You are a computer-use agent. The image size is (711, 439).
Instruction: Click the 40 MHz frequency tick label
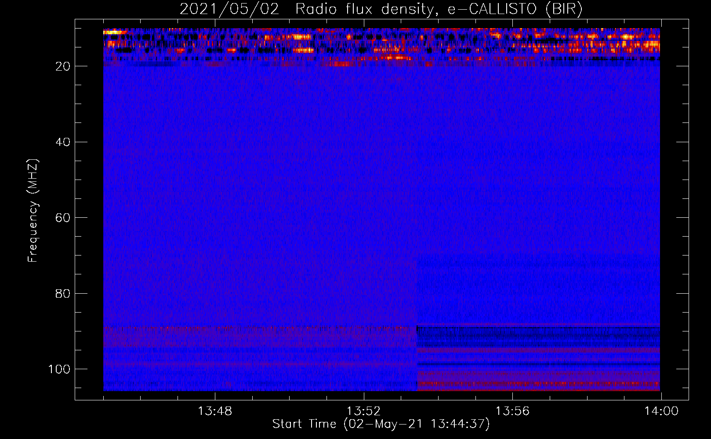[63, 142]
